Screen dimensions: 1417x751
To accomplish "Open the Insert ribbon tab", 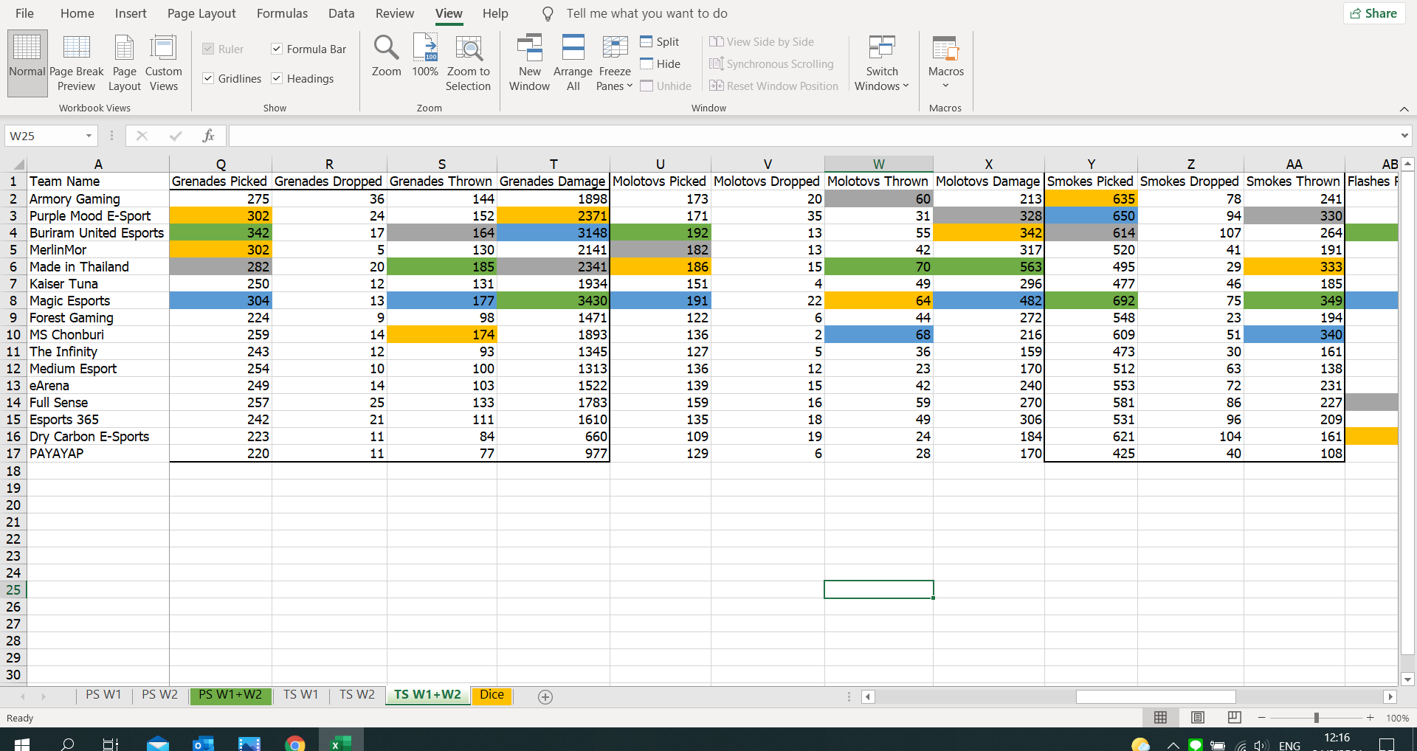I will click(131, 13).
